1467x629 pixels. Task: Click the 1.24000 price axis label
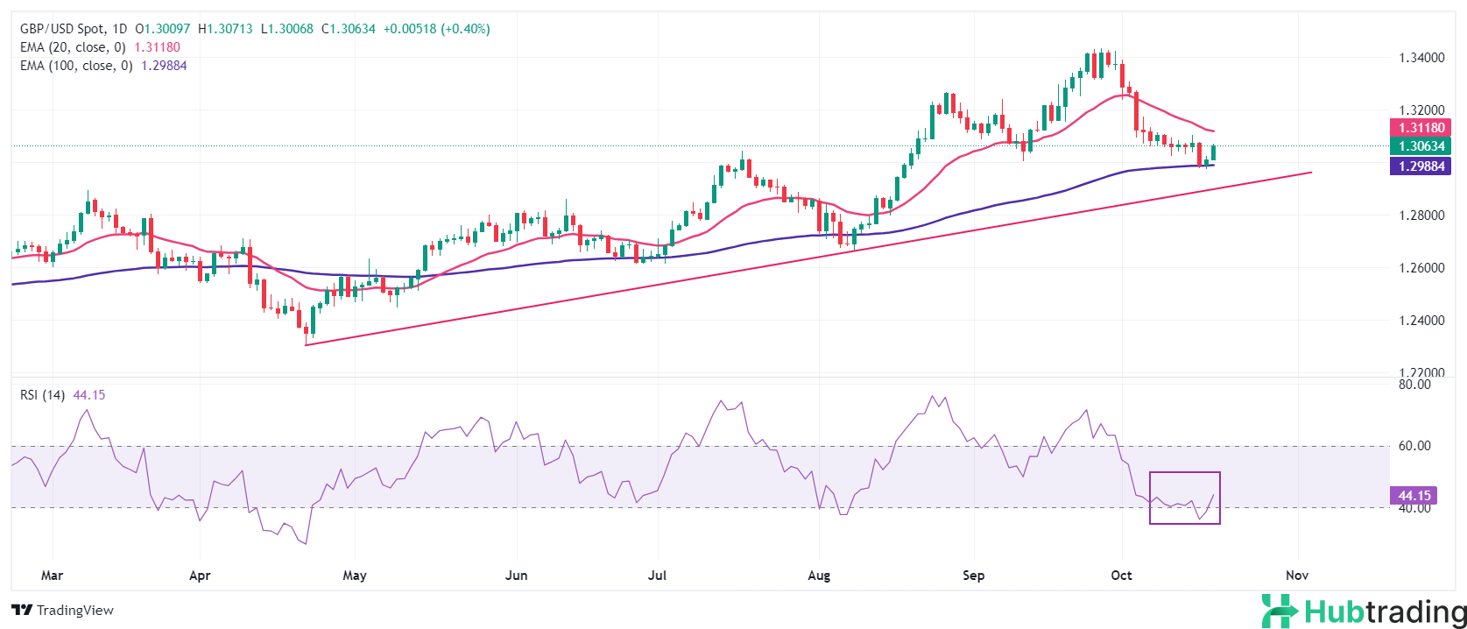[1421, 321]
